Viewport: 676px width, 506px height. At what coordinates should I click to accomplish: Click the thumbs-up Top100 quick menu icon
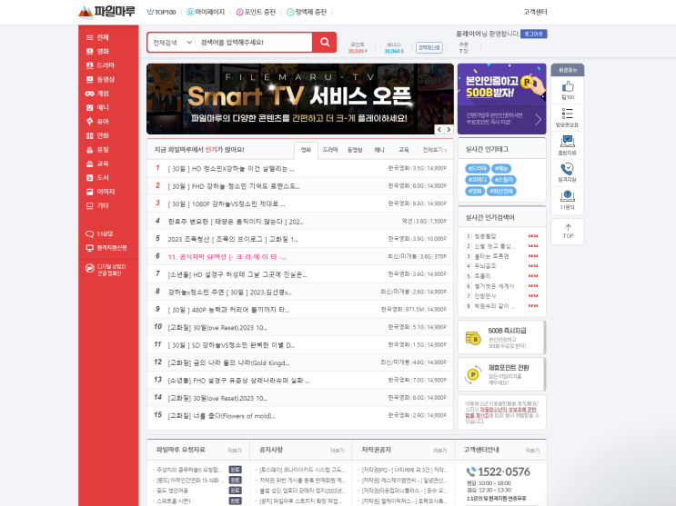coord(568,86)
